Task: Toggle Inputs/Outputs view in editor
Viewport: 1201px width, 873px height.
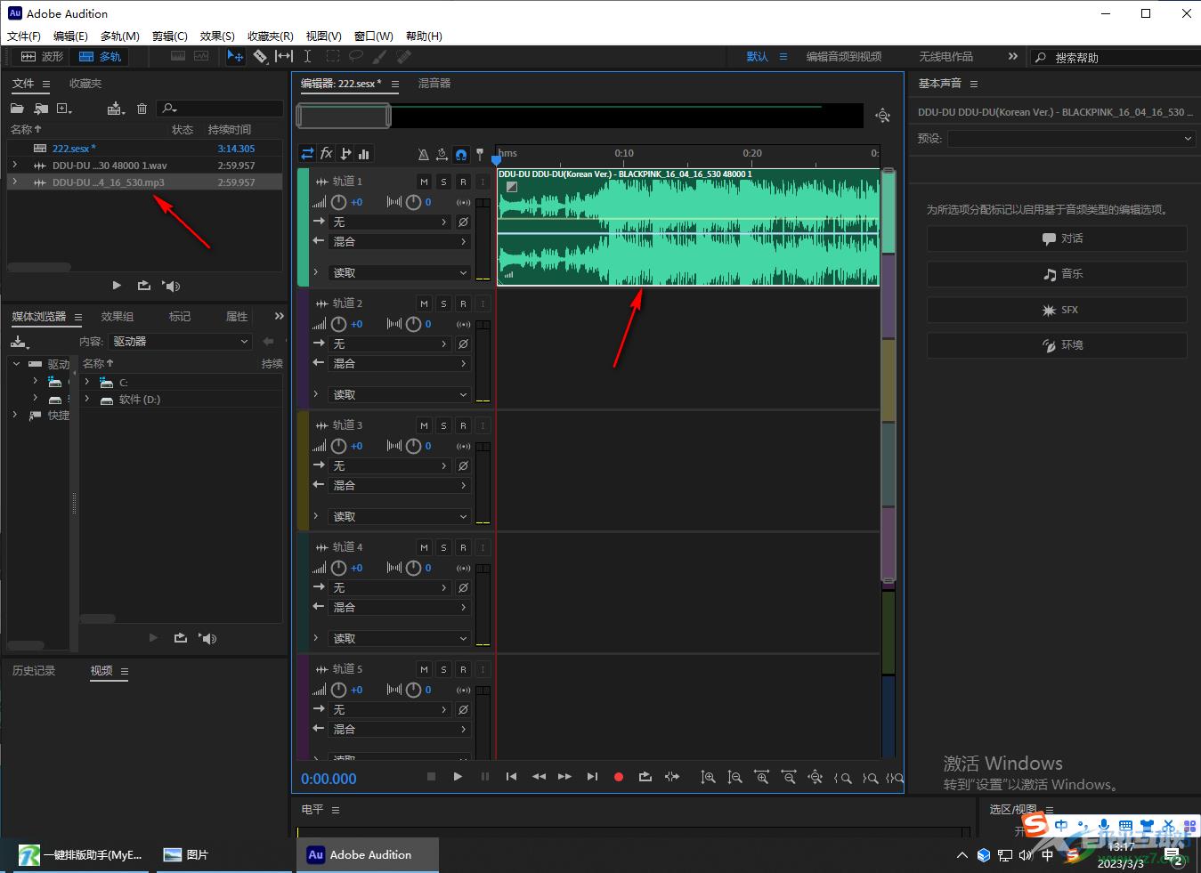Action: point(307,153)
